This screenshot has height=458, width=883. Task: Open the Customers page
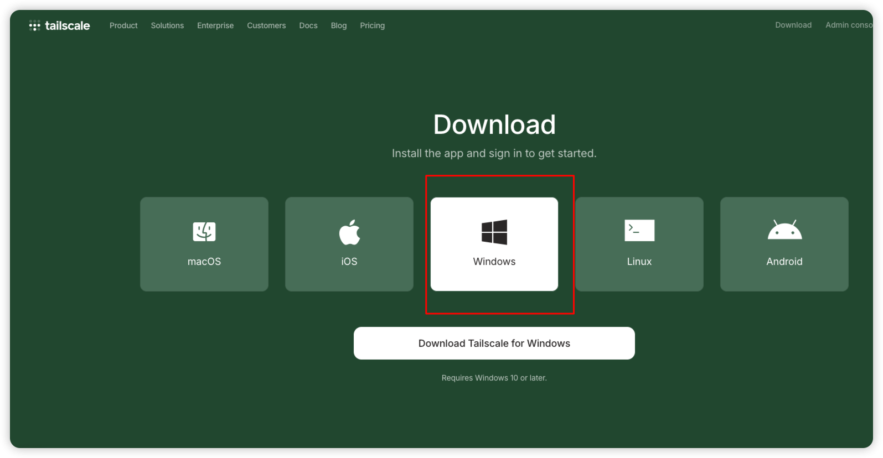click(266, 25)
